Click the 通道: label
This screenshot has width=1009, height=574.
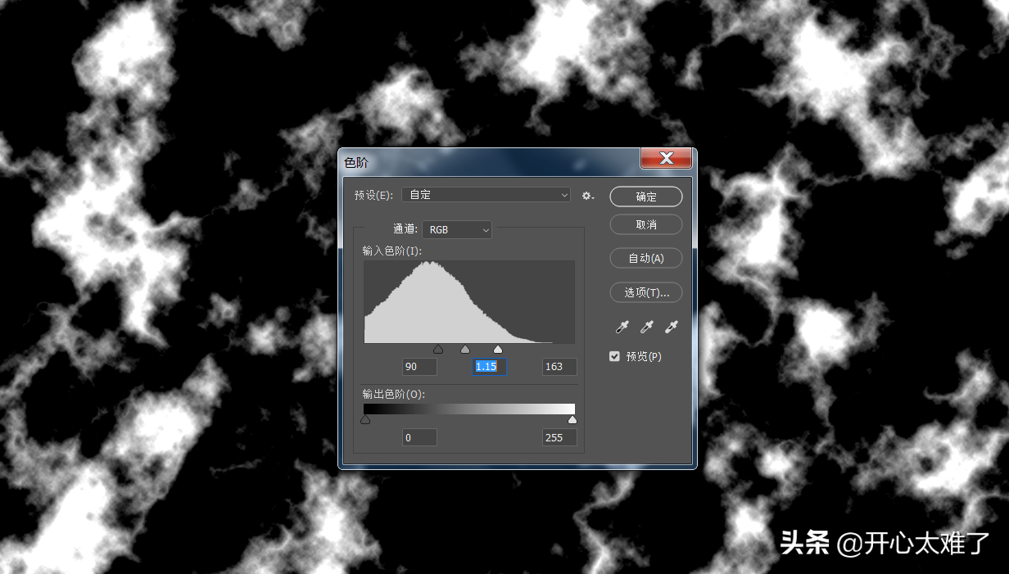(405, 230)
